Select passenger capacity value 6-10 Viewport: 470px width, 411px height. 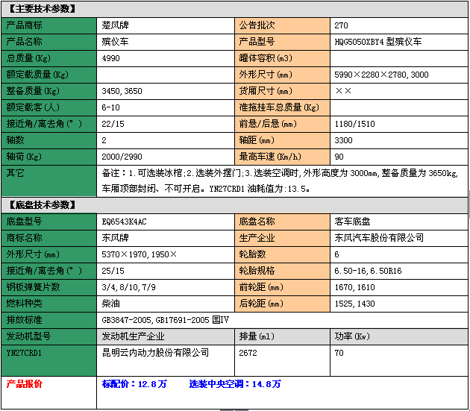[x=110, y=107]
